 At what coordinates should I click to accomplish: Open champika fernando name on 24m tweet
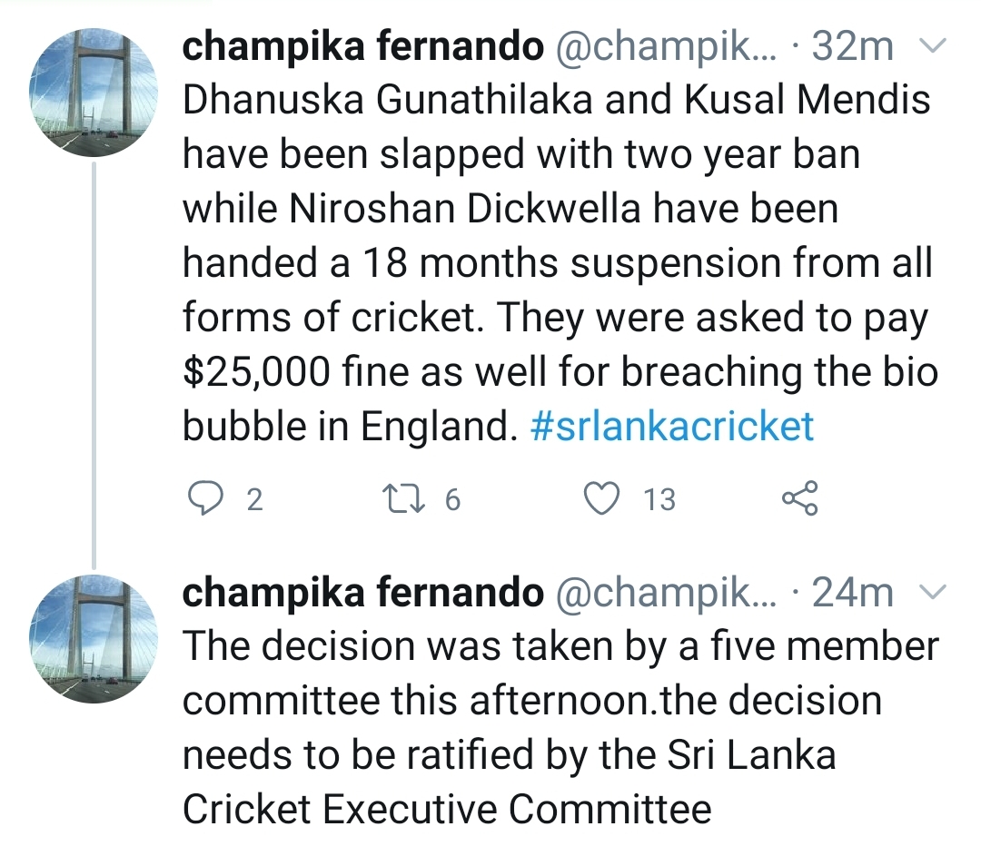pyautogui.click(x=362, y=593)
